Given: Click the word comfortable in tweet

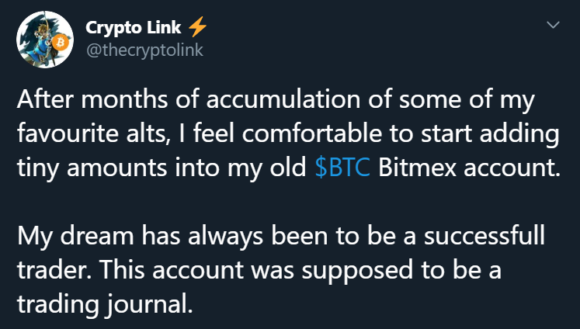Looking at the screenshot, I should [312, 133].
